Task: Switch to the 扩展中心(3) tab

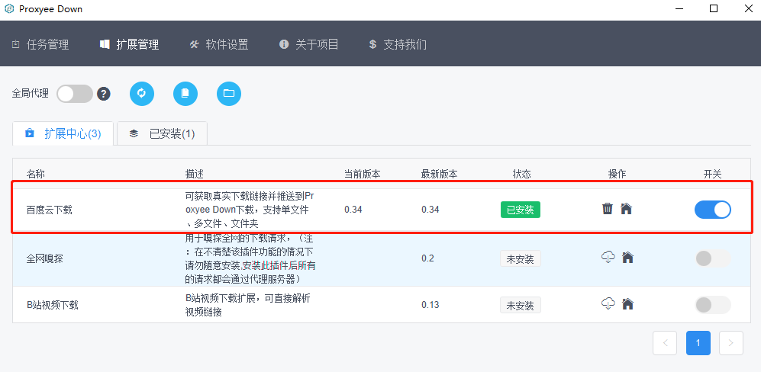Action: pos(63,133)
